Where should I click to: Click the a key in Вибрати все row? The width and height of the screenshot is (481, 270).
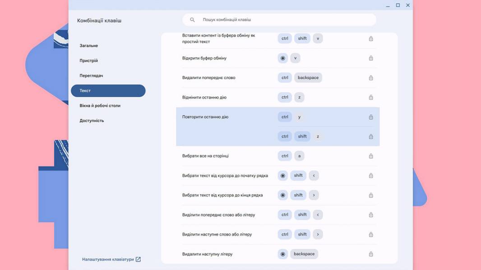pos(300,156)
